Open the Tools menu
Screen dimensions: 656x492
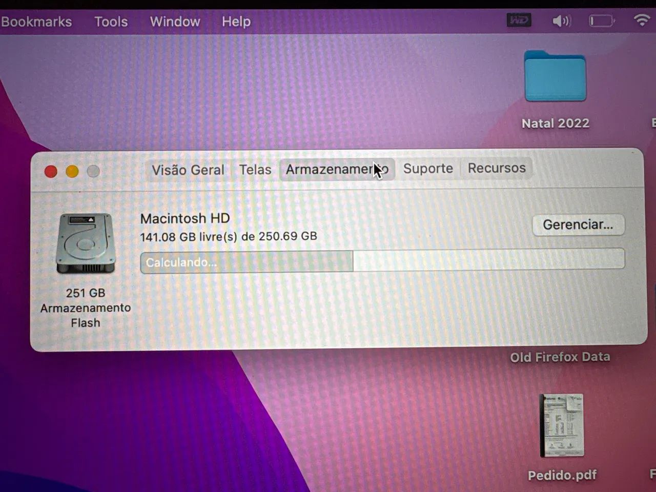point(111,22)
